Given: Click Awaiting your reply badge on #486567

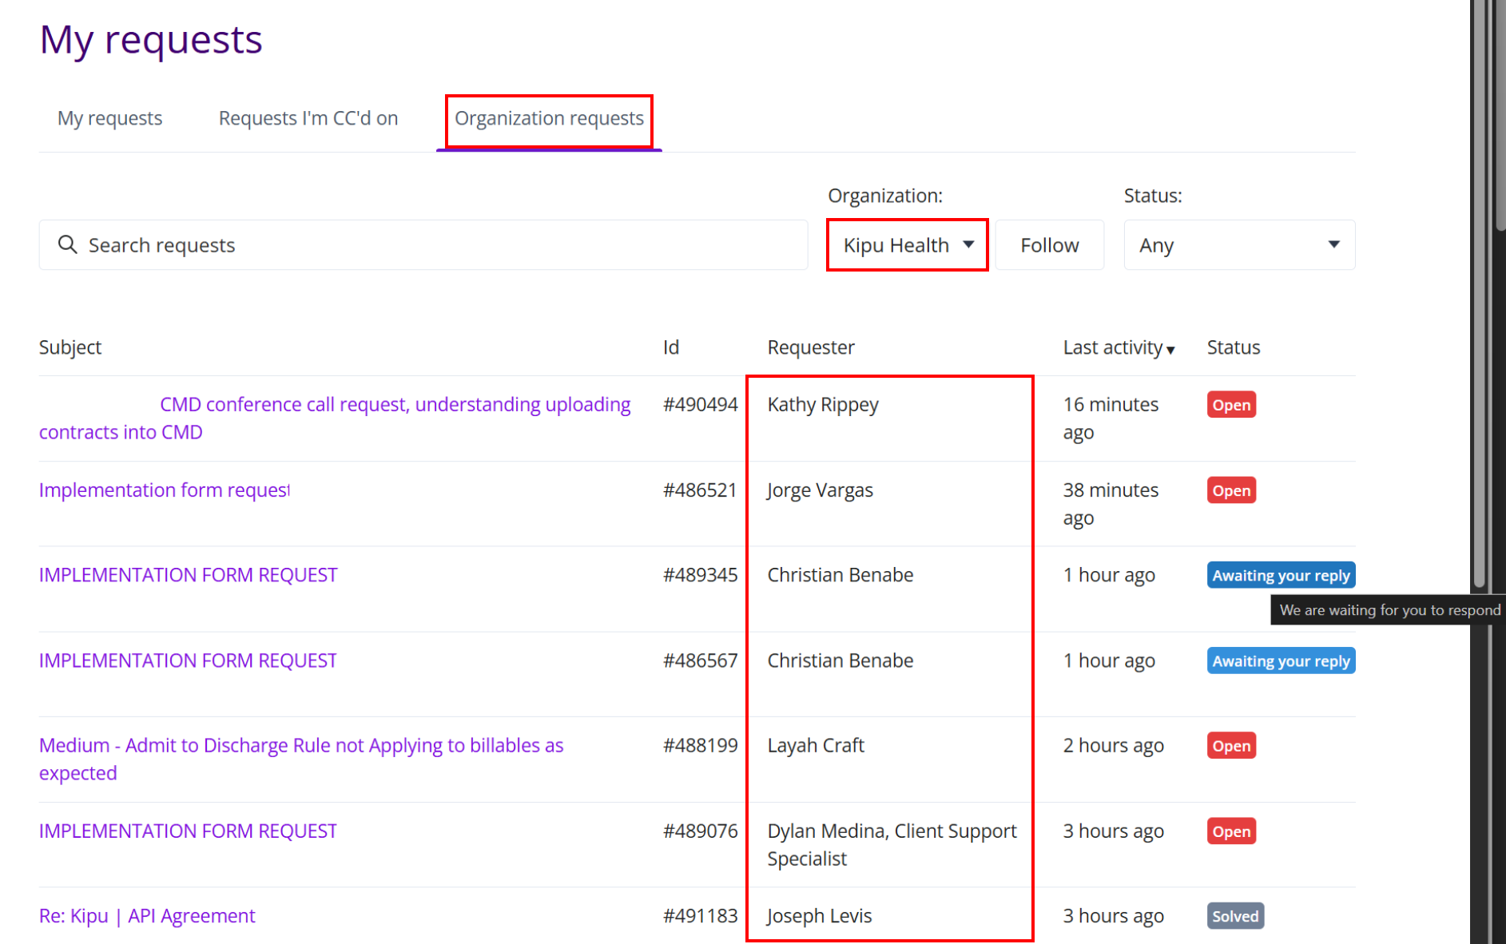Looking at the screenshot, I should [1280, 661].
